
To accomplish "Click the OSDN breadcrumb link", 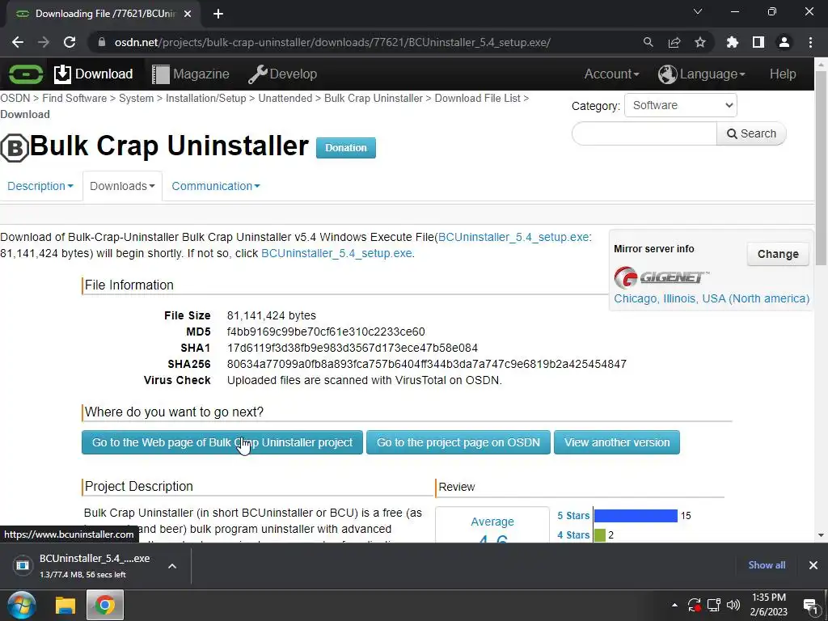I will click(15, 98).
